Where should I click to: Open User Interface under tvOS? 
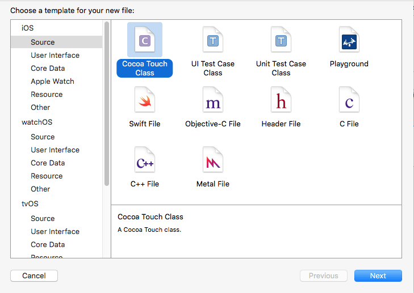click(x=55, y=232)
